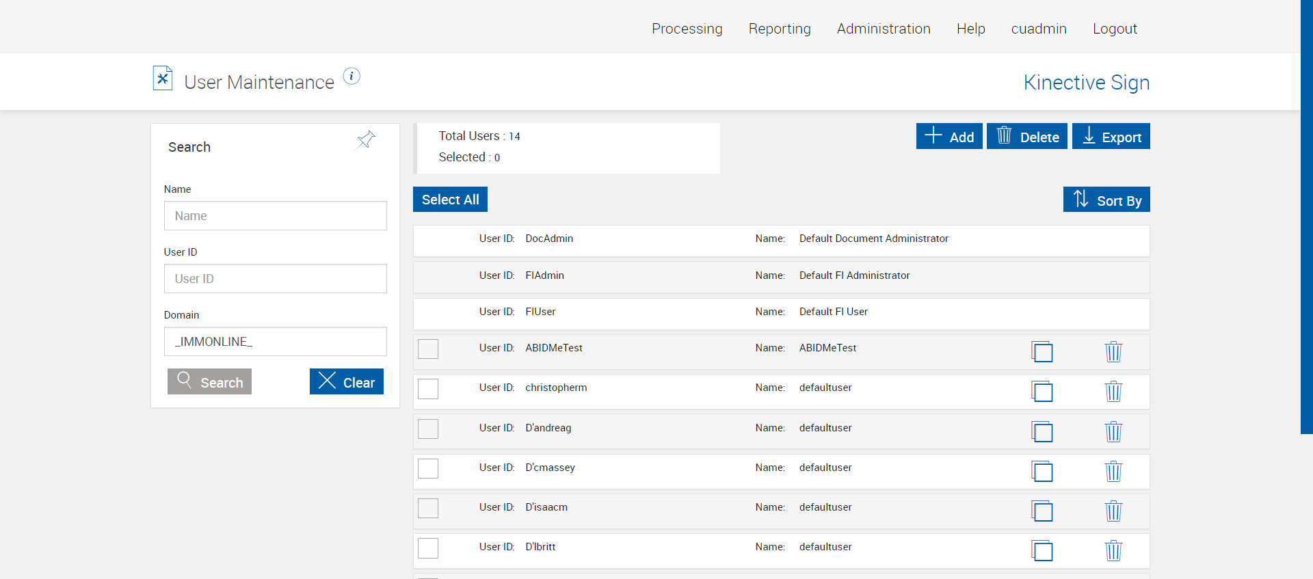Screen dimensions: 1313x579
Task: Click the Total Users count text
Action: (479, 136)
